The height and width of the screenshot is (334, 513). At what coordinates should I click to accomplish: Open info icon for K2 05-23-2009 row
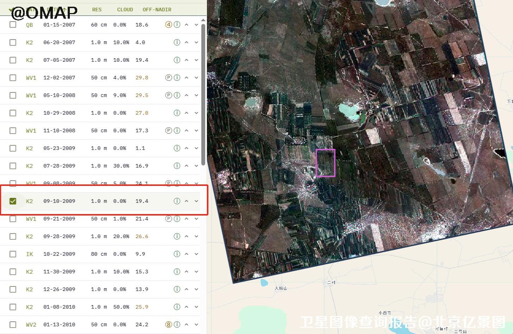point(177,148)
